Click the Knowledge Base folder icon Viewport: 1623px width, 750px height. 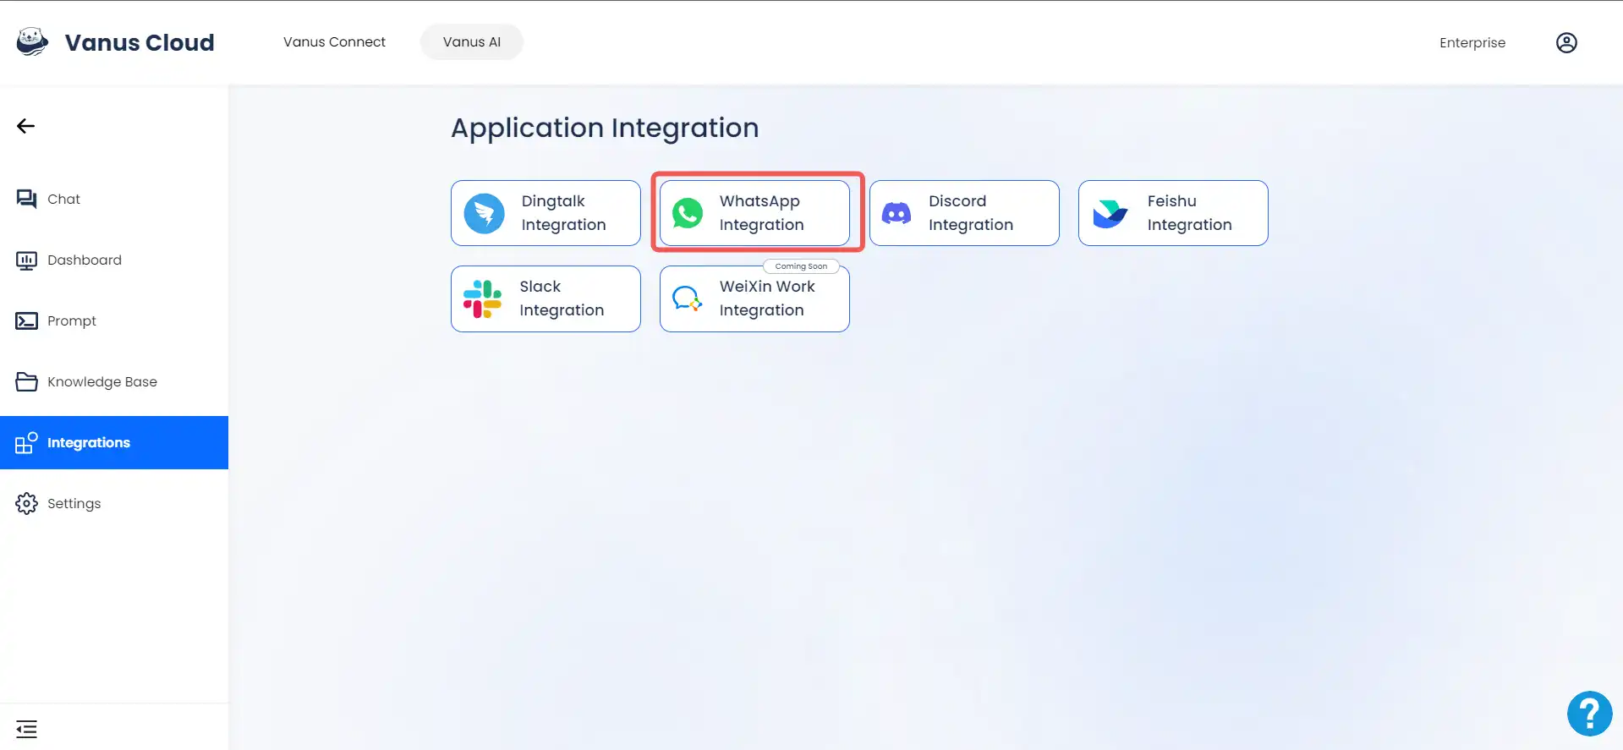point(26,381)
